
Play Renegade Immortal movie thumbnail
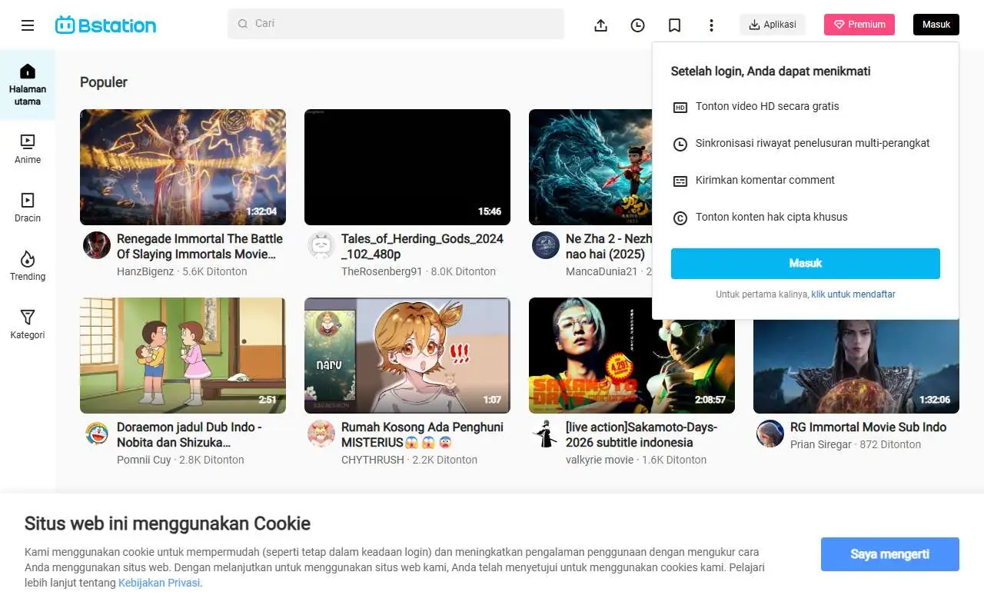coord(183,167)
